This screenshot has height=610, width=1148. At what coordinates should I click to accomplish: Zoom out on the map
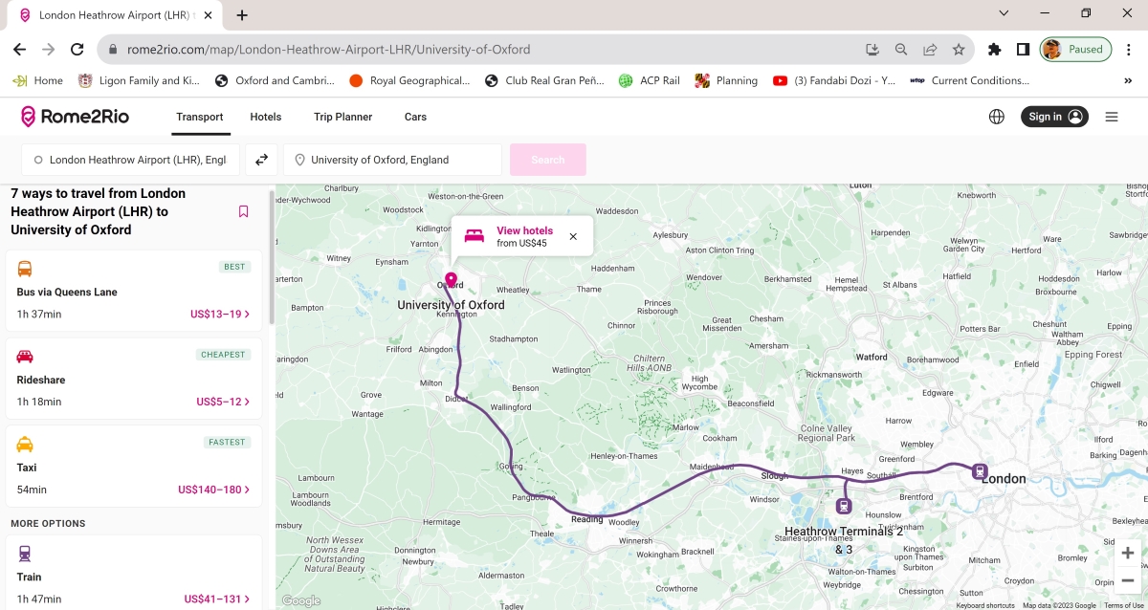coord(1128,580)
